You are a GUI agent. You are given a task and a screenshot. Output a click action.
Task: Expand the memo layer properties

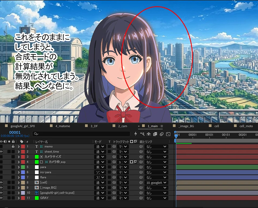19,147
